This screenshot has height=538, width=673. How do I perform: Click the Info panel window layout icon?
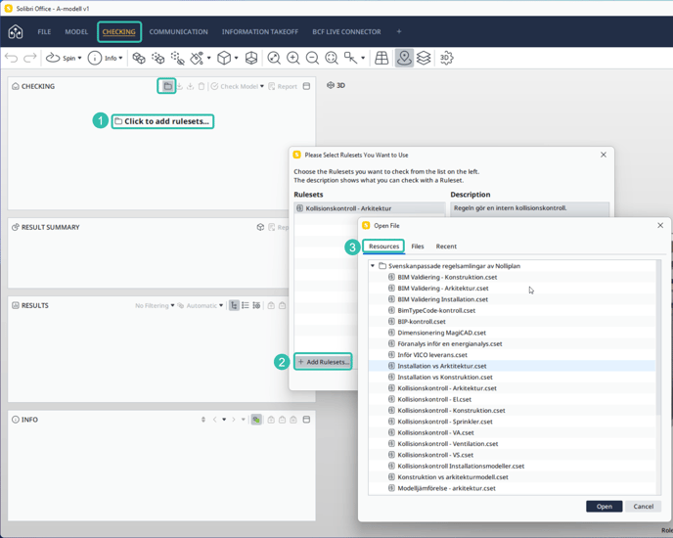click(x=306, y=420)
